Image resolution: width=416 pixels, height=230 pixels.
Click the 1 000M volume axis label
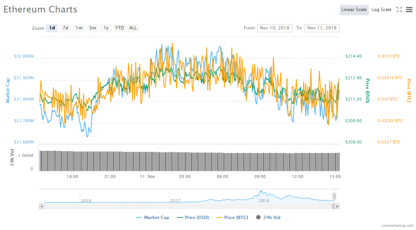tap(26, 155)
